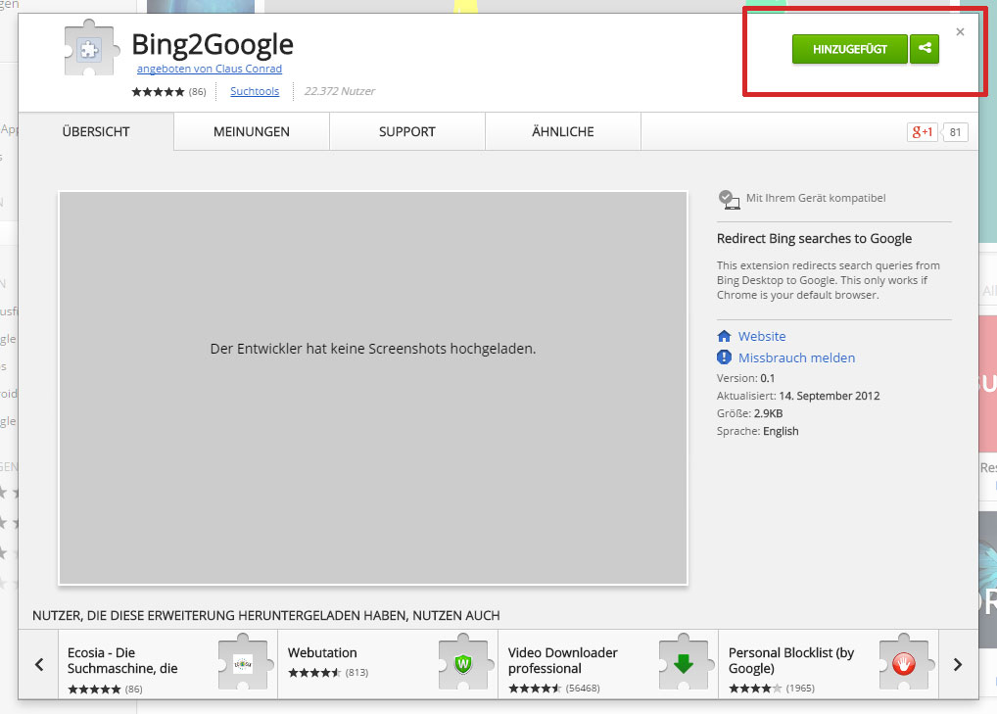Close the Bing2Google extension dialog

960,31
